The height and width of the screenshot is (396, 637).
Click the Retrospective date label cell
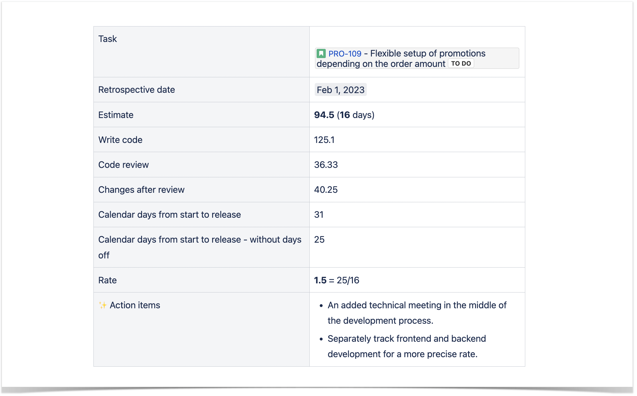[201, 90]
